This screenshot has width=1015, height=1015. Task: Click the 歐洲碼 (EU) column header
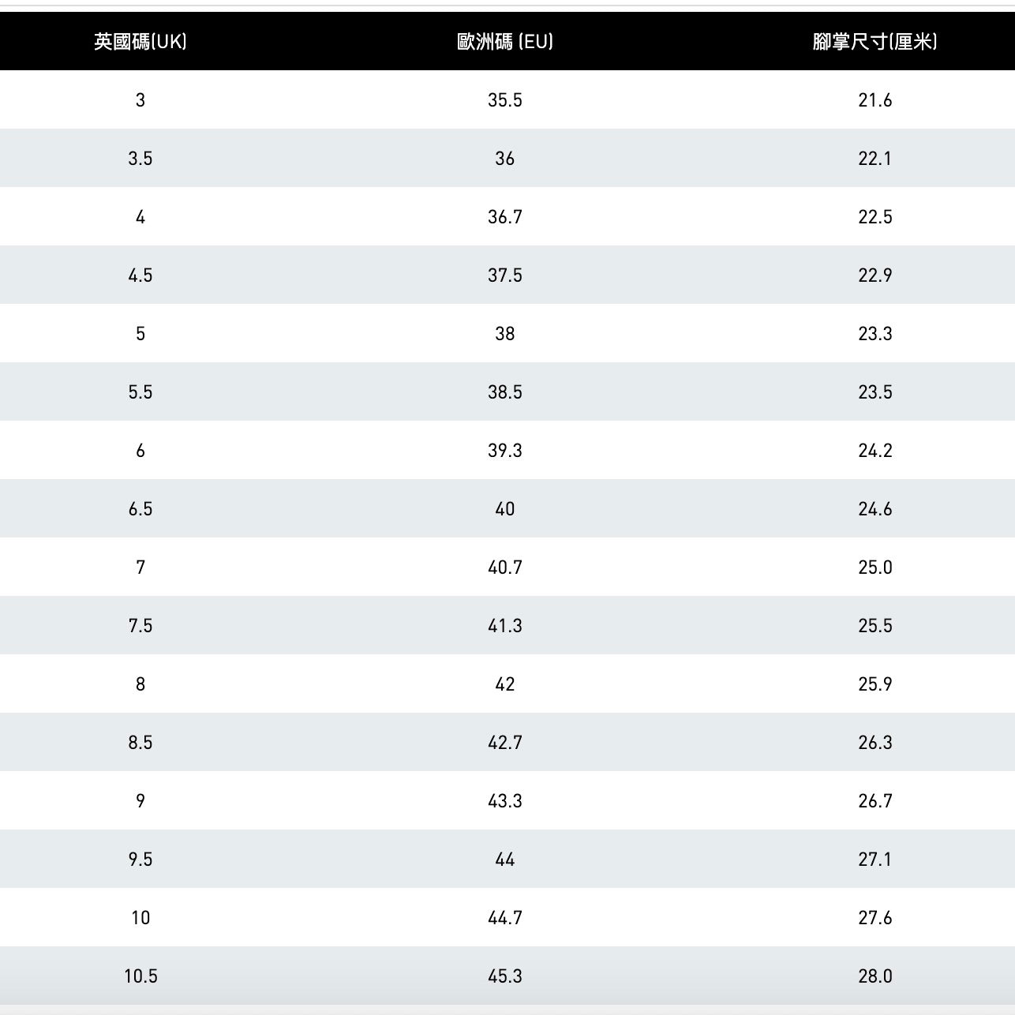click(505, 42)
